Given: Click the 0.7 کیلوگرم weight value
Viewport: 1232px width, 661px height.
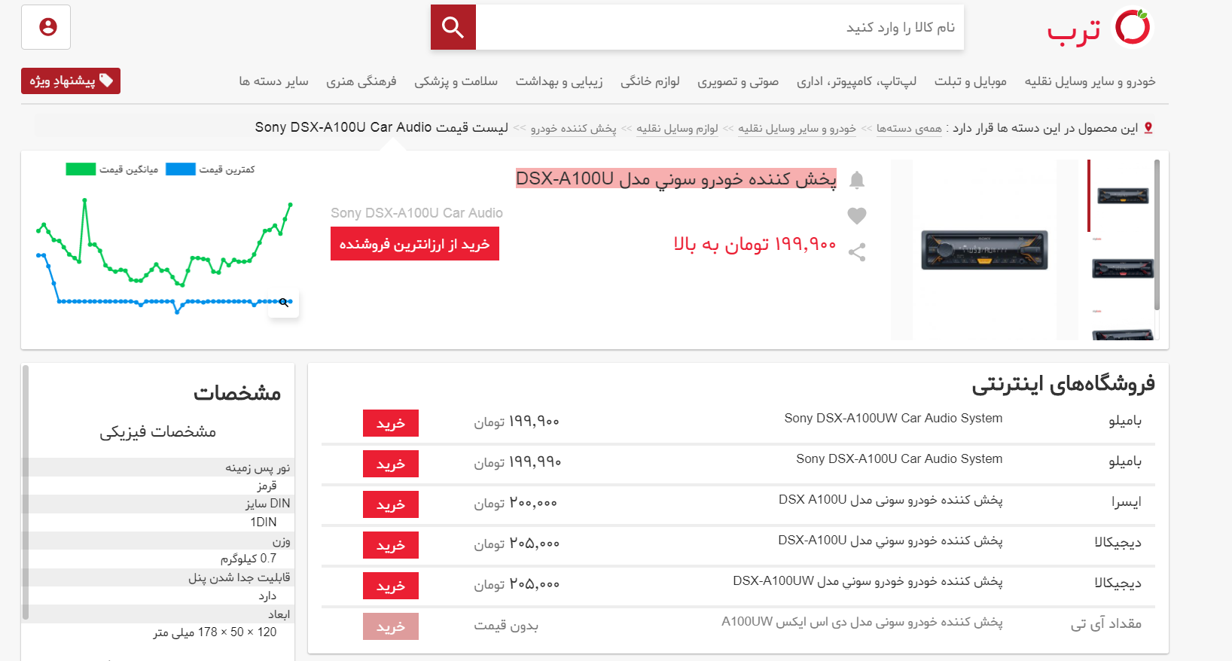Looking at the screenshot, I should click(x=249, y=559).
